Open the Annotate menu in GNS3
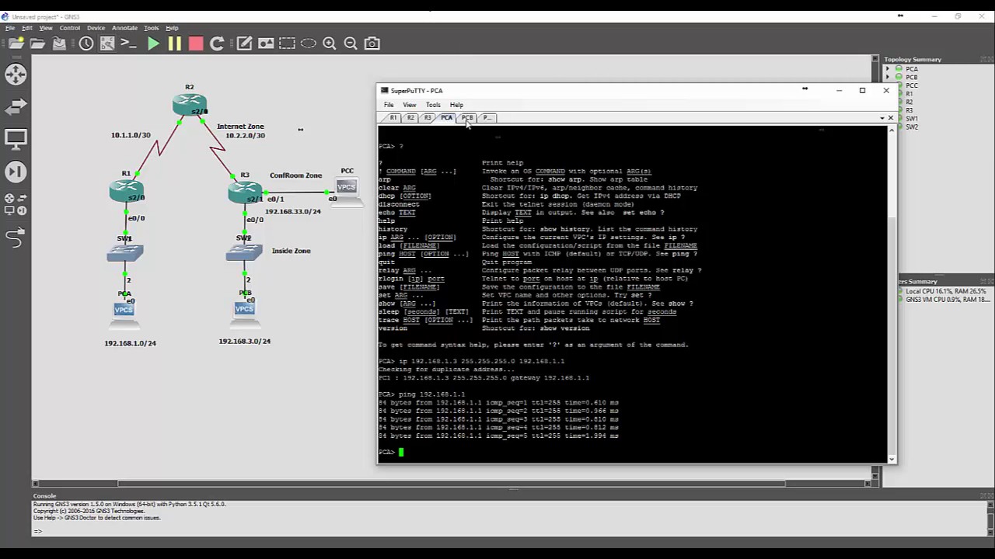 [x=124, y=28]
